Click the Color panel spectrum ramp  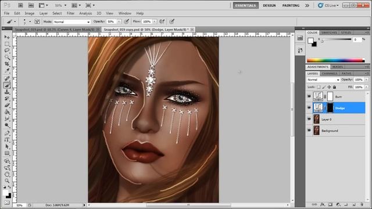(x=336, y=60)
